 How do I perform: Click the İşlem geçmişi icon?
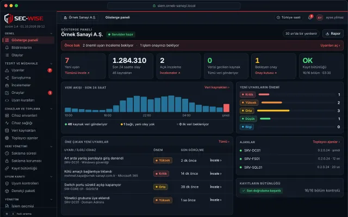pos(7,206)
